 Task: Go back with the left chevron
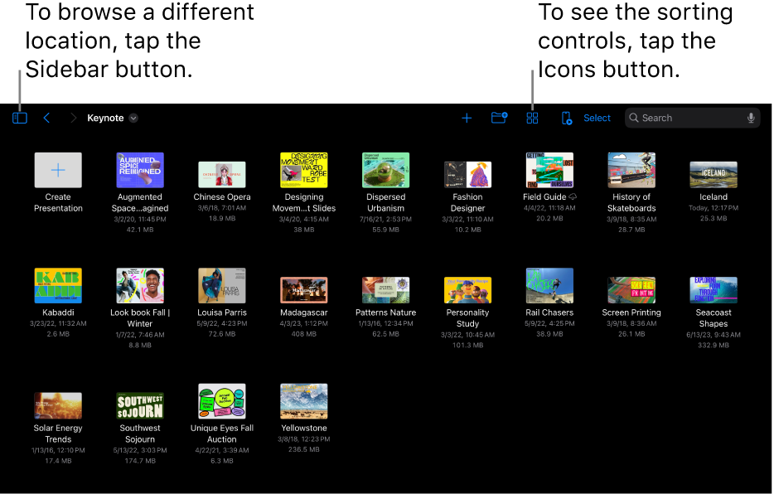[x=46, y=118]
